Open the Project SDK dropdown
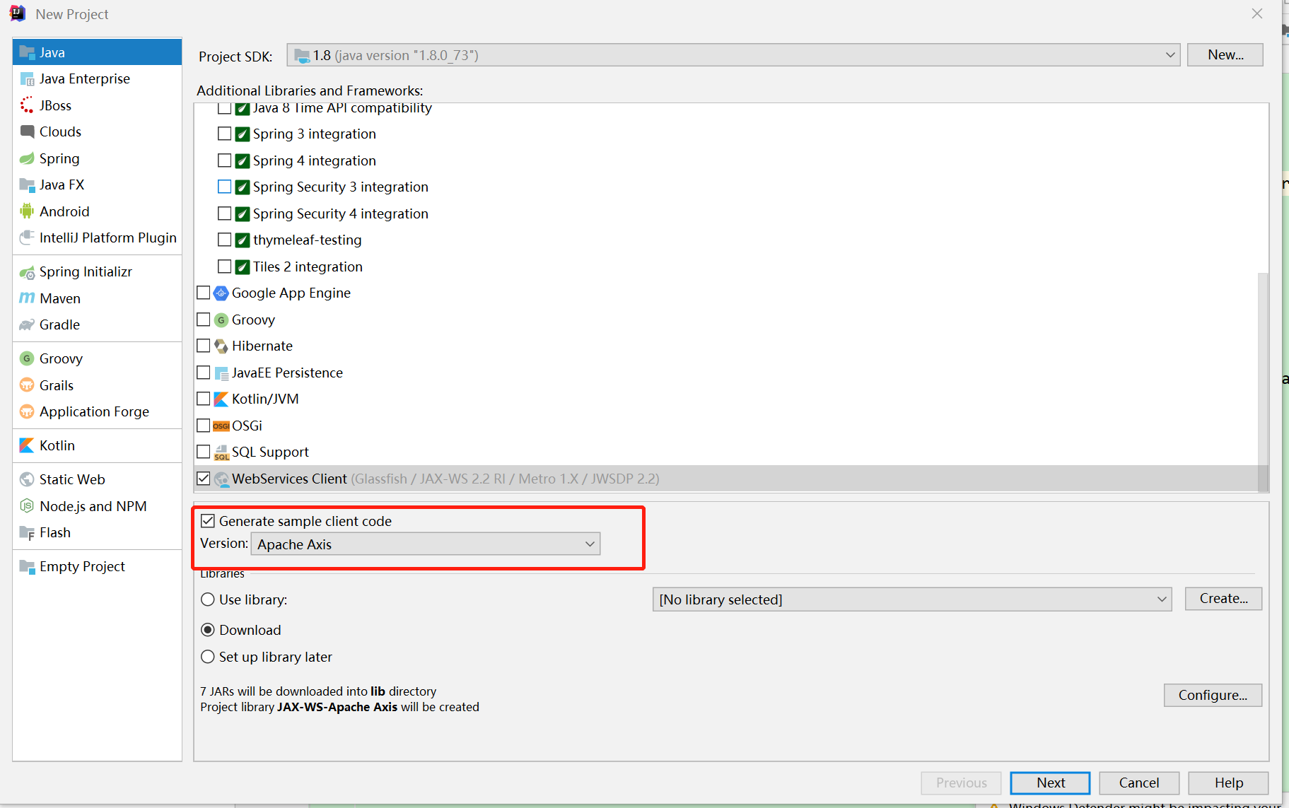1289x808 pixels. pyautogui.click(x=733, y=55)
